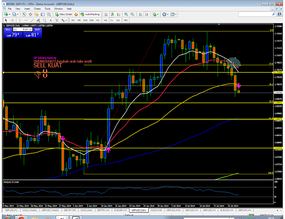Viewport: 285px width, 219px height.
Task: Increase lot volume with the up arrow
Action: click(31, 29)
